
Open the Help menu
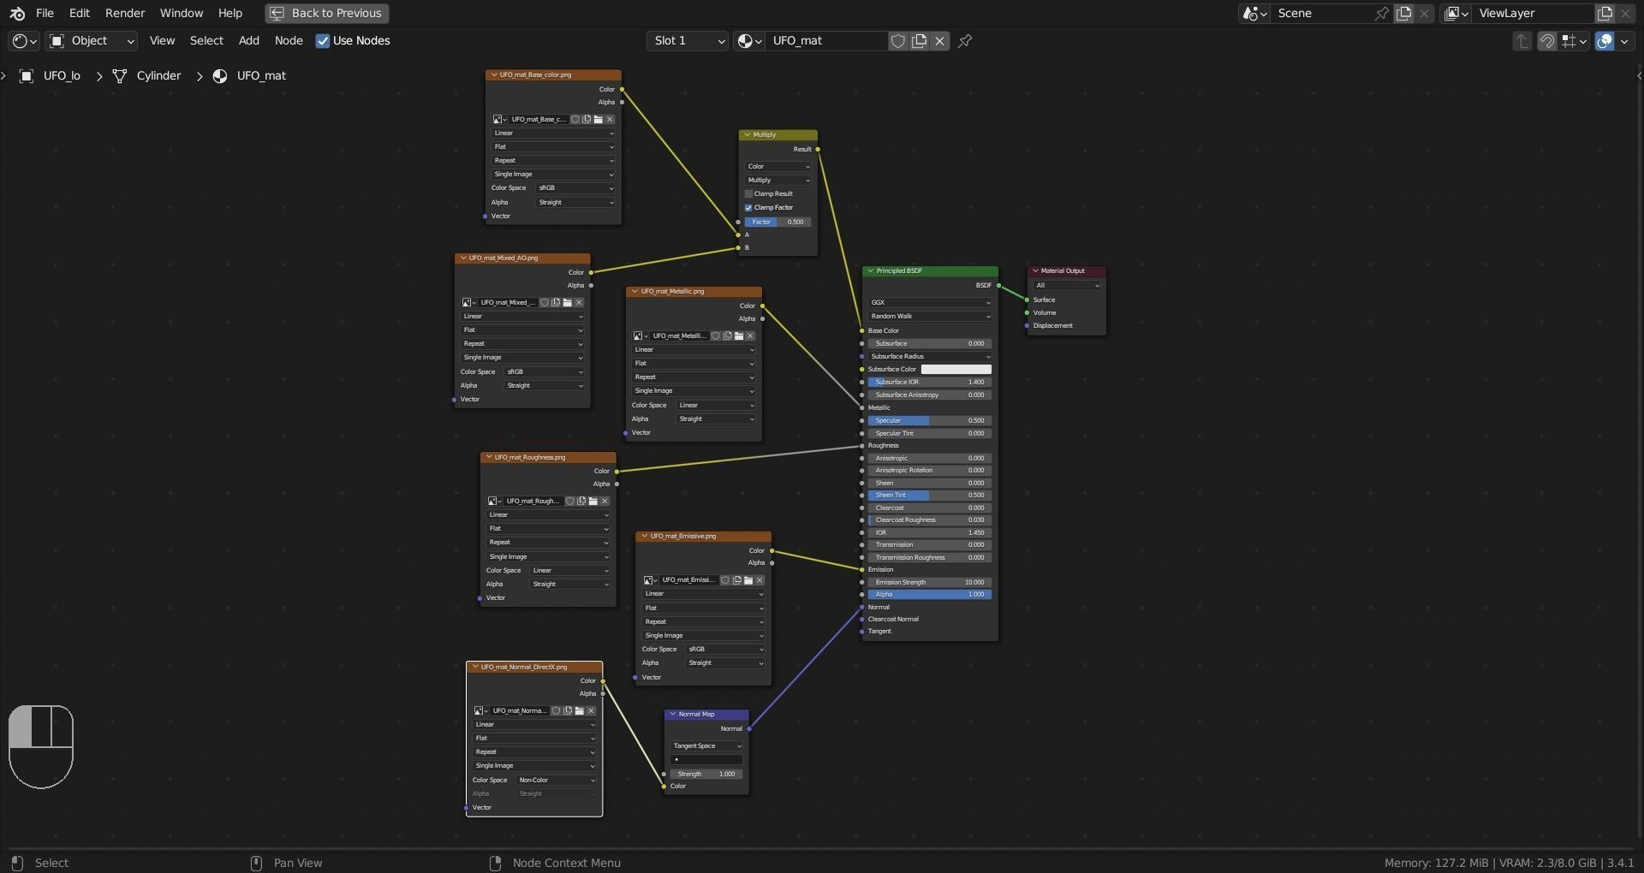(230, 14)
